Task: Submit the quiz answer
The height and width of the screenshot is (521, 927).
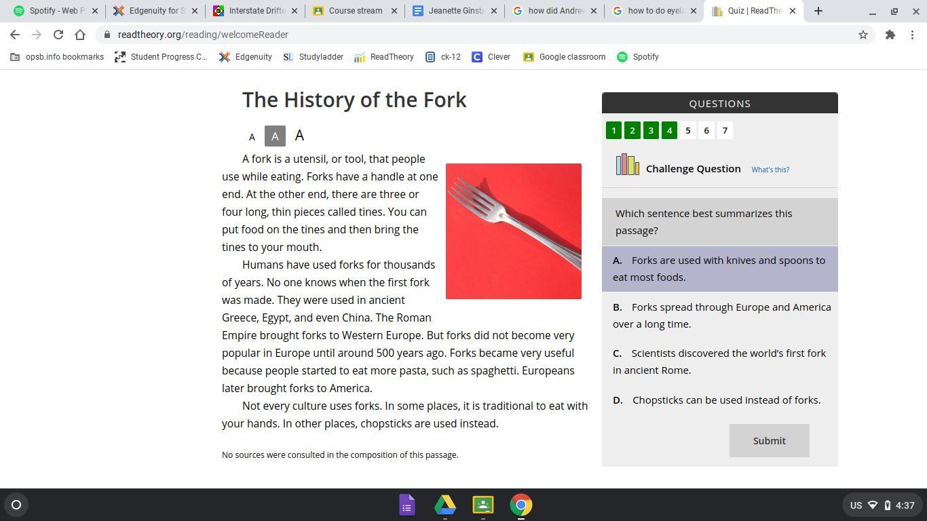Action: (770, 441)
